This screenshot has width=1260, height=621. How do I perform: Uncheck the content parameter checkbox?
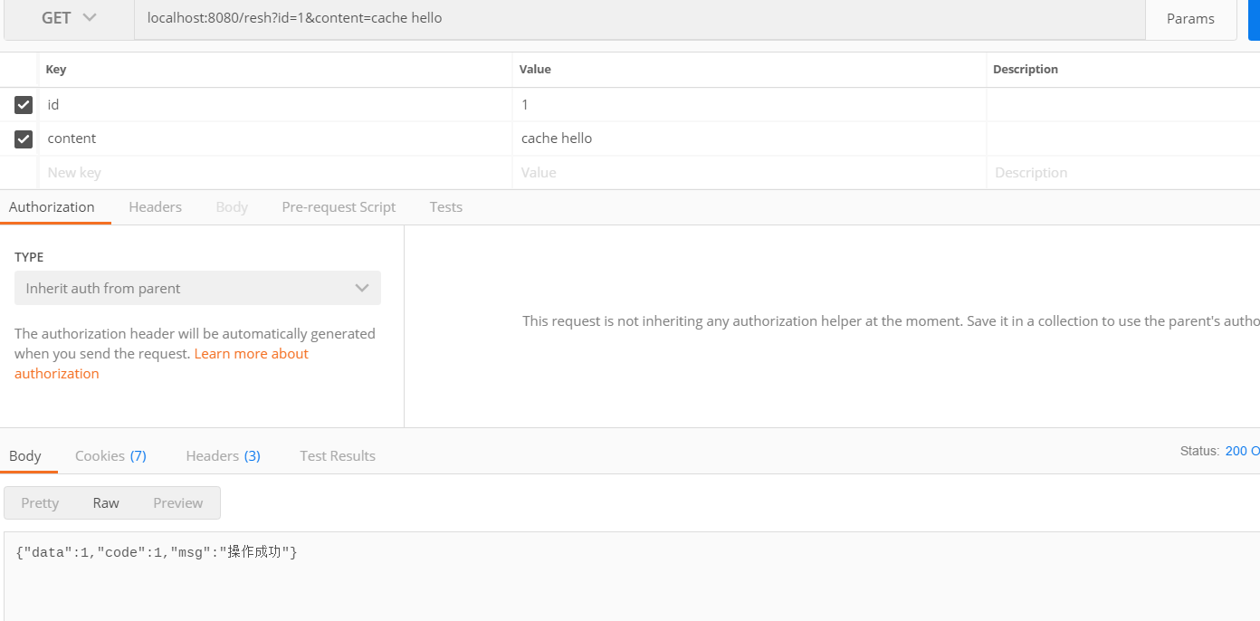(x=24, y=139)
